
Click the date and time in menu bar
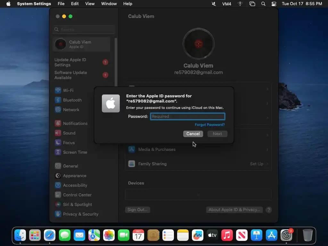[x=302, y=4]
